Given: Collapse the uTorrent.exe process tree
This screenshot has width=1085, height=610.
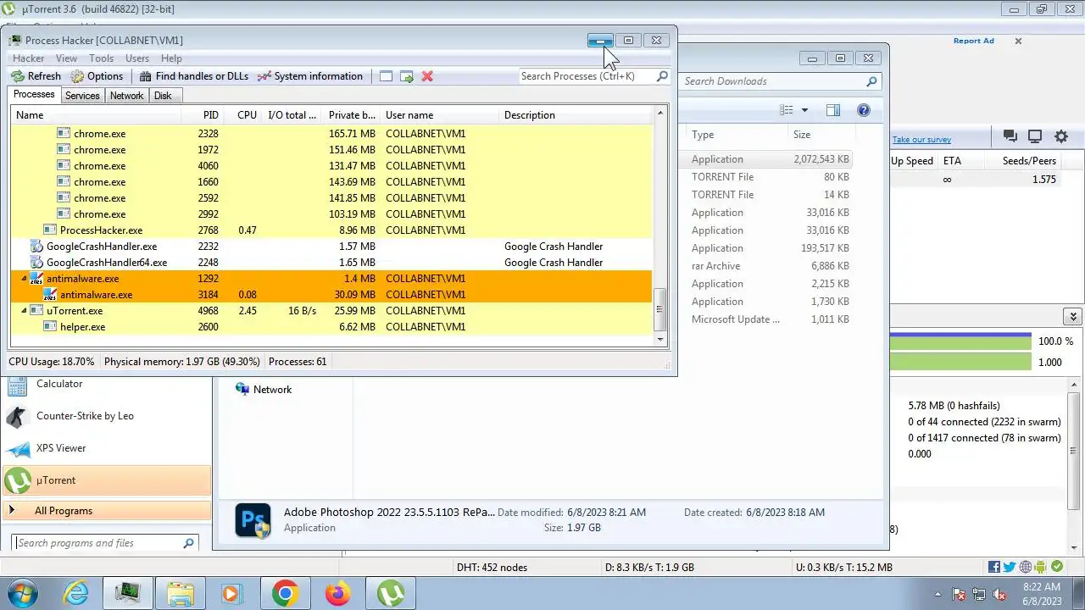Looking at the screenshot, I should tap(24, 311).
